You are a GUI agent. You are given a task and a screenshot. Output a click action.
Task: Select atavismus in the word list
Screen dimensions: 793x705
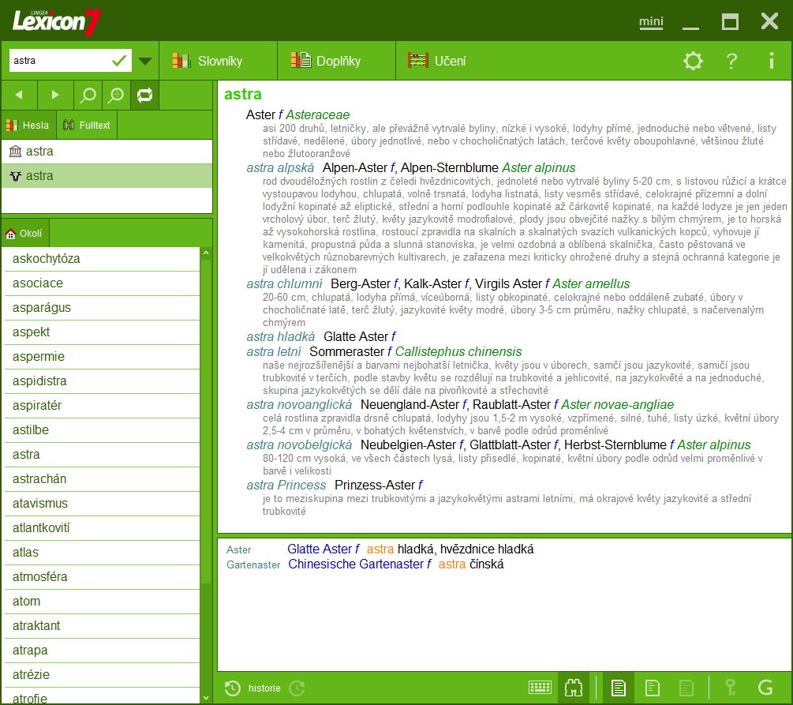(101, 504)
